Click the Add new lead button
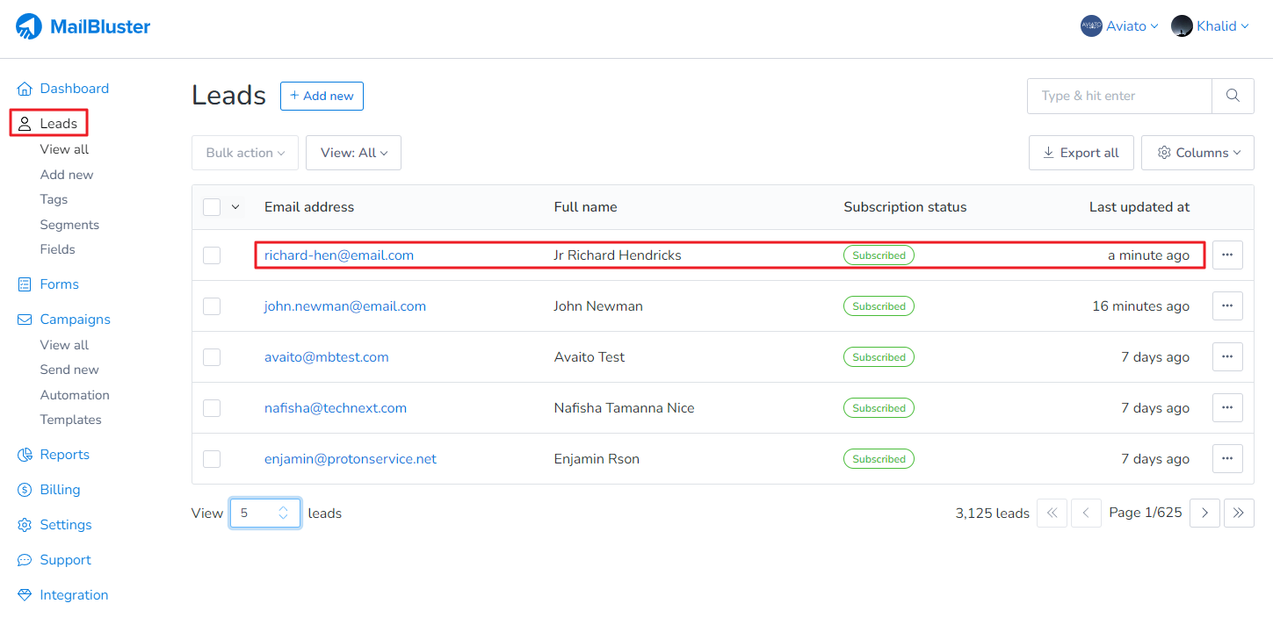This screenshot has height=625, width=1273. coord(322,96)
